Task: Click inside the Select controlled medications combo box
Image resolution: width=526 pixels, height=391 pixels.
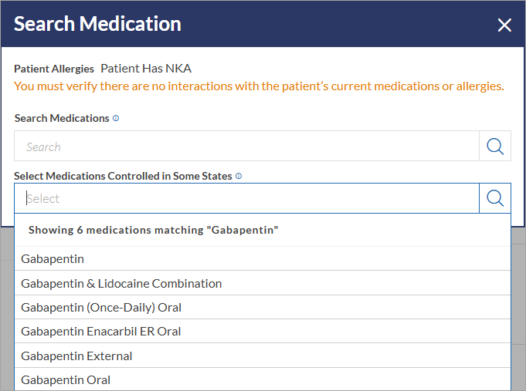Action: click(x=246, y=198)
